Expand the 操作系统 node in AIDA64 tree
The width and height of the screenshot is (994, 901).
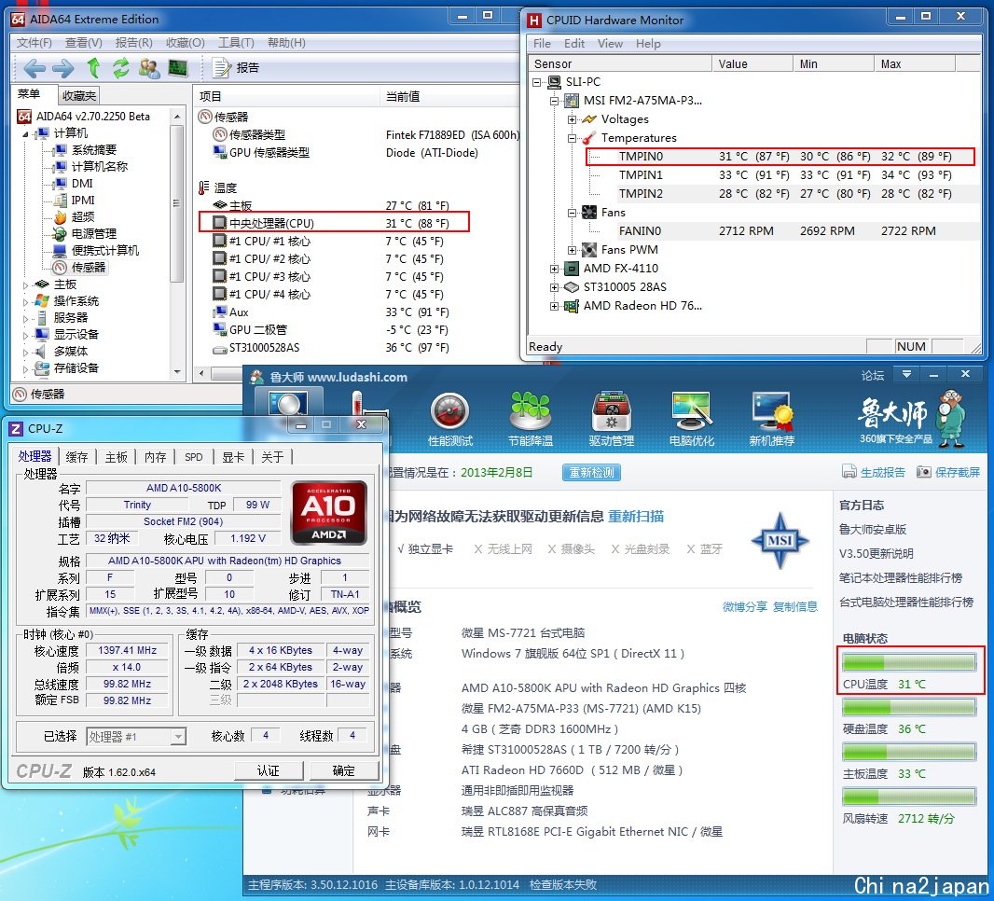25,302
